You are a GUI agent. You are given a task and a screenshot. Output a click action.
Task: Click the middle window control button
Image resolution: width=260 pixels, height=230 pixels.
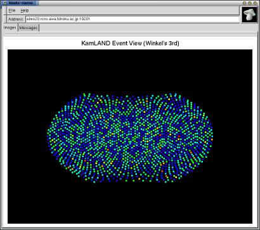coord(249,3)
